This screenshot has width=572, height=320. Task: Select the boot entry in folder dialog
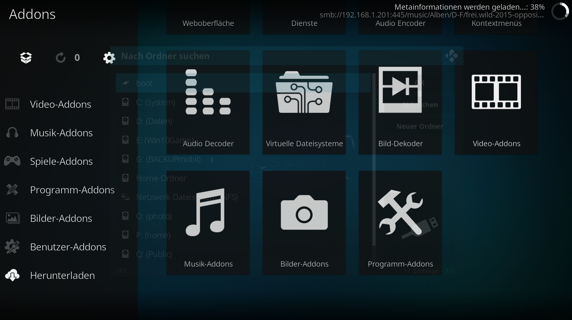[243, 83]
